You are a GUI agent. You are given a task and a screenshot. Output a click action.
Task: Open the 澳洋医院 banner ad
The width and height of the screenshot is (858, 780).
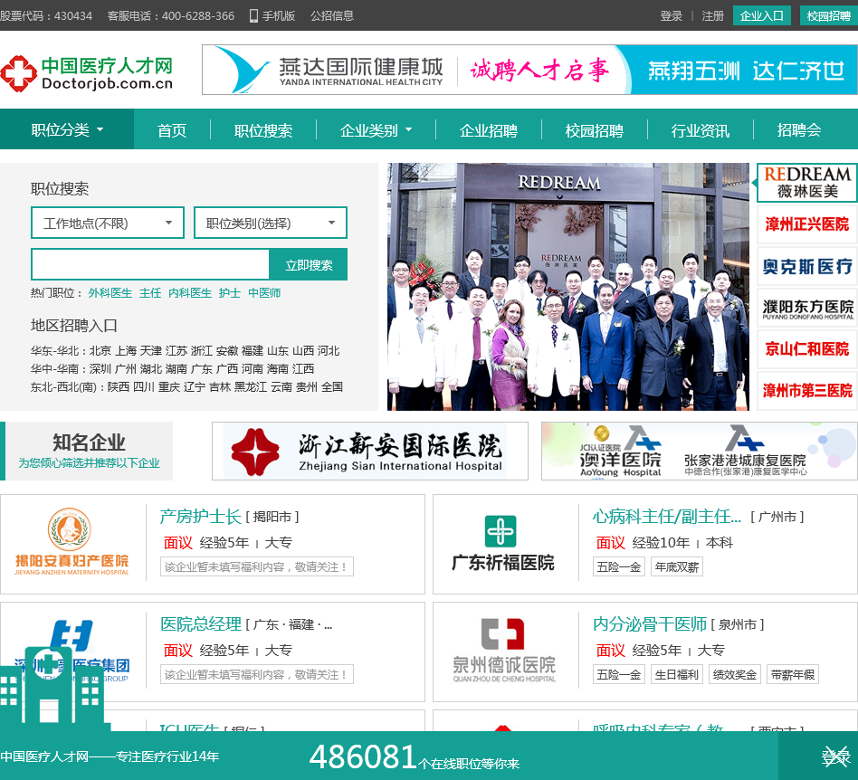point(620,452)
